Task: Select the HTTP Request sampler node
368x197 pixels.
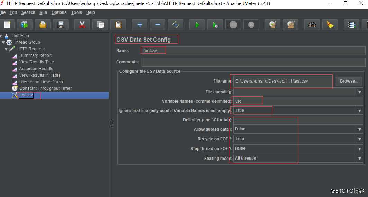Action: coord(30,49)
